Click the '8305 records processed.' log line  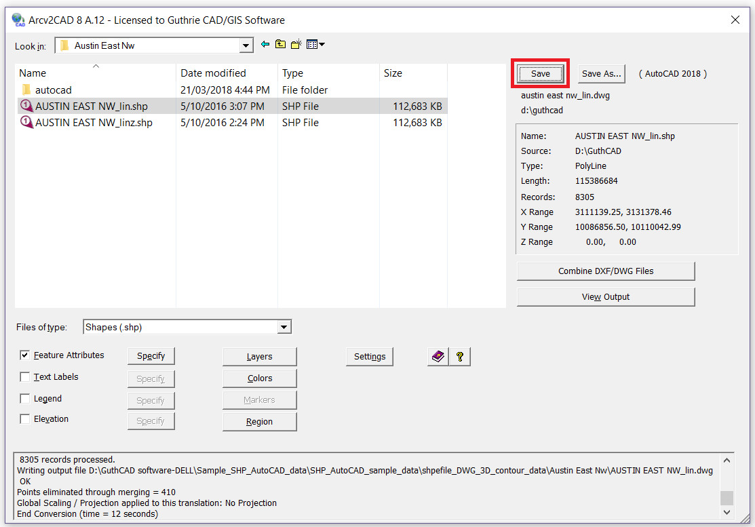(67, 460)
